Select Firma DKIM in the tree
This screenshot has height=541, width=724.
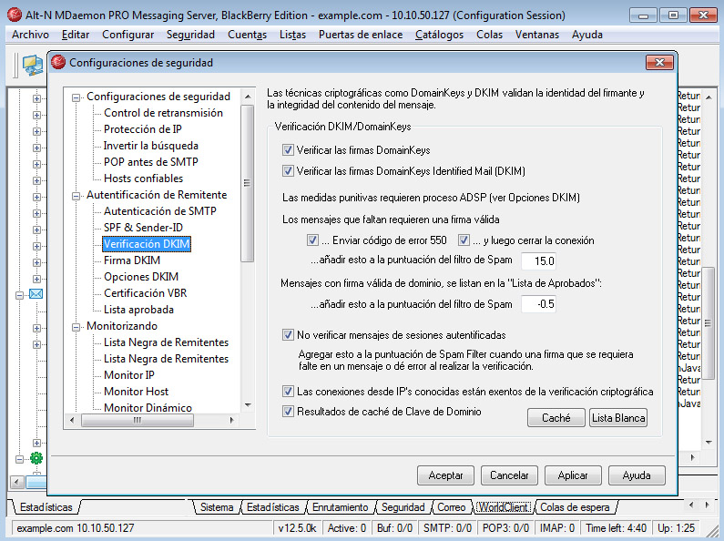(131, 260)
